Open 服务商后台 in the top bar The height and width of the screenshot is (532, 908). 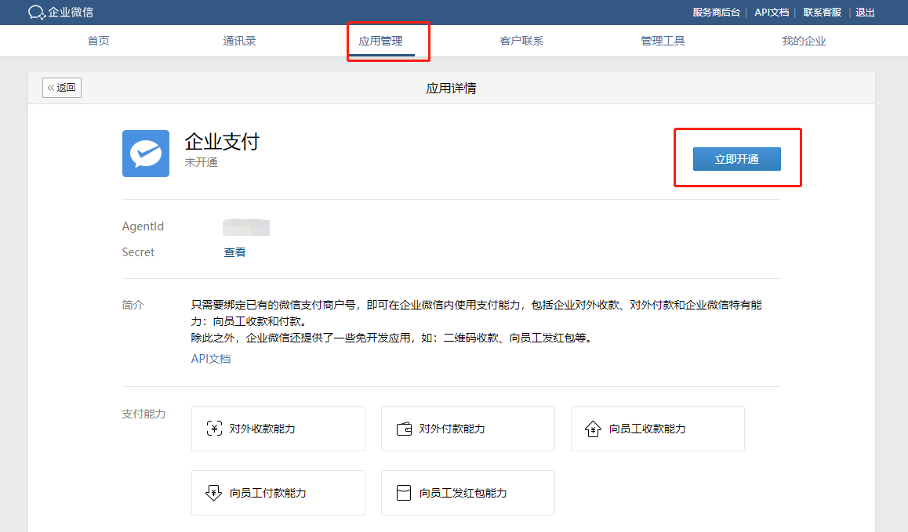tap(716, 12)
